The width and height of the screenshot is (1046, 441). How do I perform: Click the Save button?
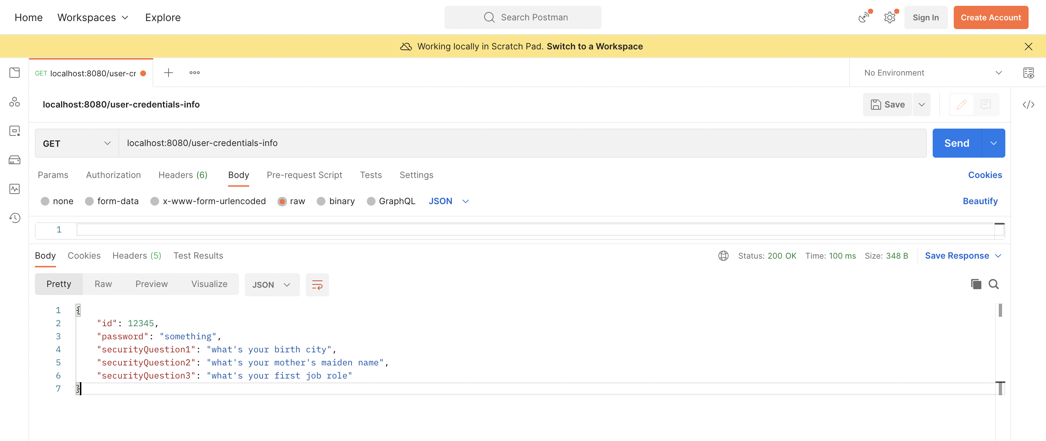pyautogui.click(x=887, y=104)
